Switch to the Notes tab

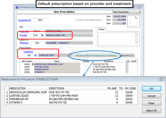coord(102,29)
